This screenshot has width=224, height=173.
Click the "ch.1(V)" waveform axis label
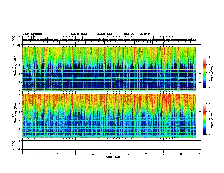14,40
